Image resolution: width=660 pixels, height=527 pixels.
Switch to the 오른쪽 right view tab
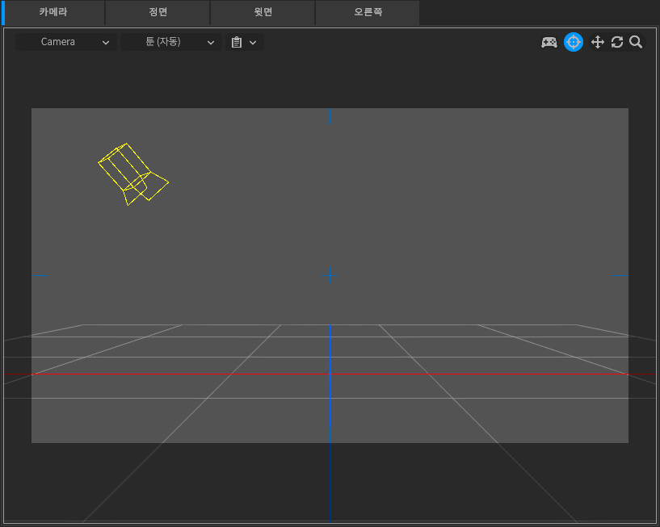click(368, 12)
